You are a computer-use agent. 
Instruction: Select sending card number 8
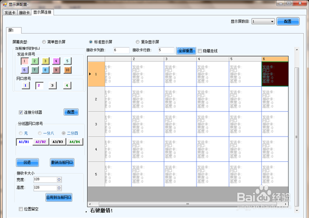tap(45, 70)
